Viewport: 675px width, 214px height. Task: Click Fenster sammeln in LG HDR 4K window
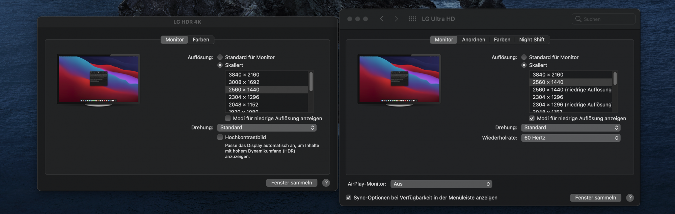coord(292,183)
